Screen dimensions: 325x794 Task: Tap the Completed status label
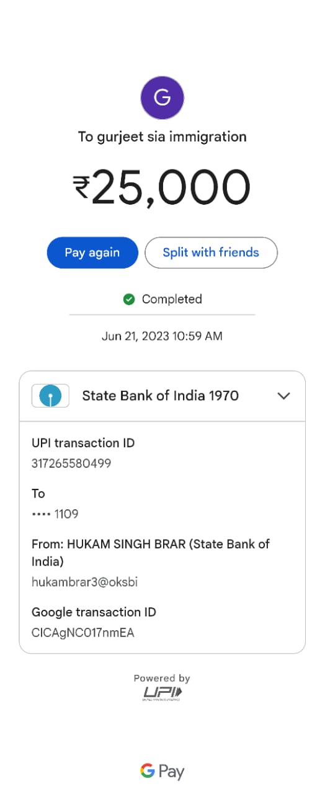tap(172, 299)
